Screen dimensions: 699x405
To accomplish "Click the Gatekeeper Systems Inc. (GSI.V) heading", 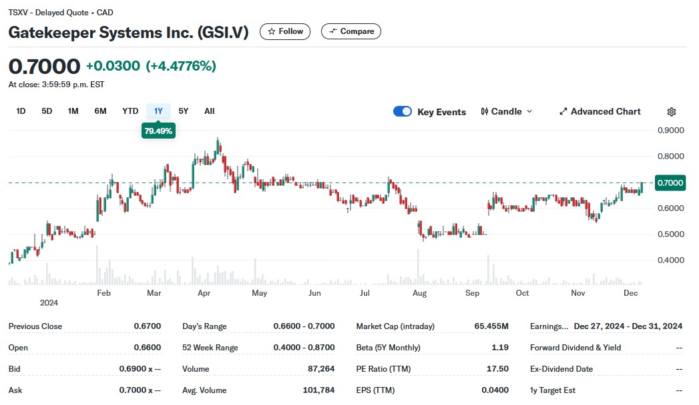I will coord(128,33).
